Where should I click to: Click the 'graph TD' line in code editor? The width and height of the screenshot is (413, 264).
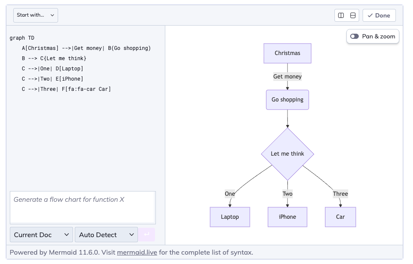(22, 38)
